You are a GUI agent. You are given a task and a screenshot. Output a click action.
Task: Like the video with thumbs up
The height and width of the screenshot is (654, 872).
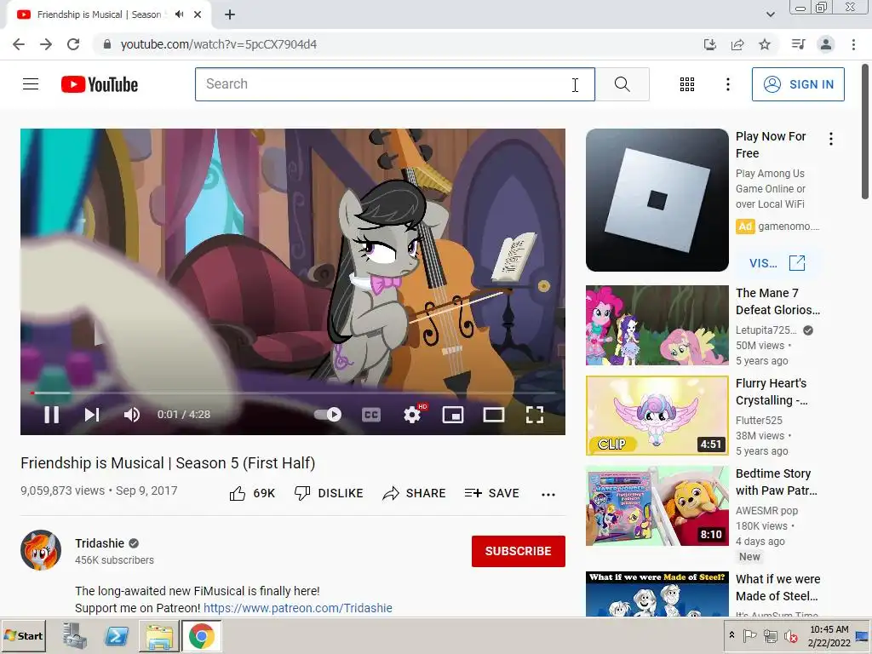[x=252, y=493]
